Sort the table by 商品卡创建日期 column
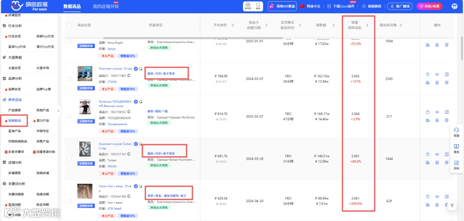The width and height of the screenshot is (464, 221). point(266,25)
